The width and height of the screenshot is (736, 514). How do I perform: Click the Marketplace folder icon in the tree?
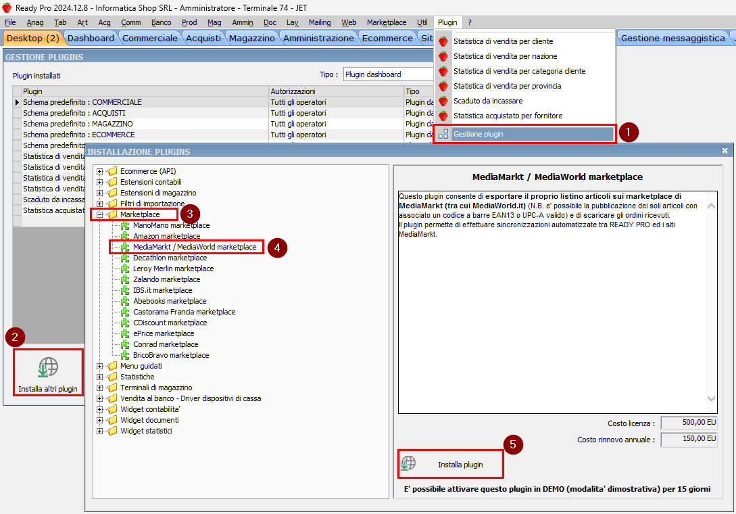(x=112, y=214)
